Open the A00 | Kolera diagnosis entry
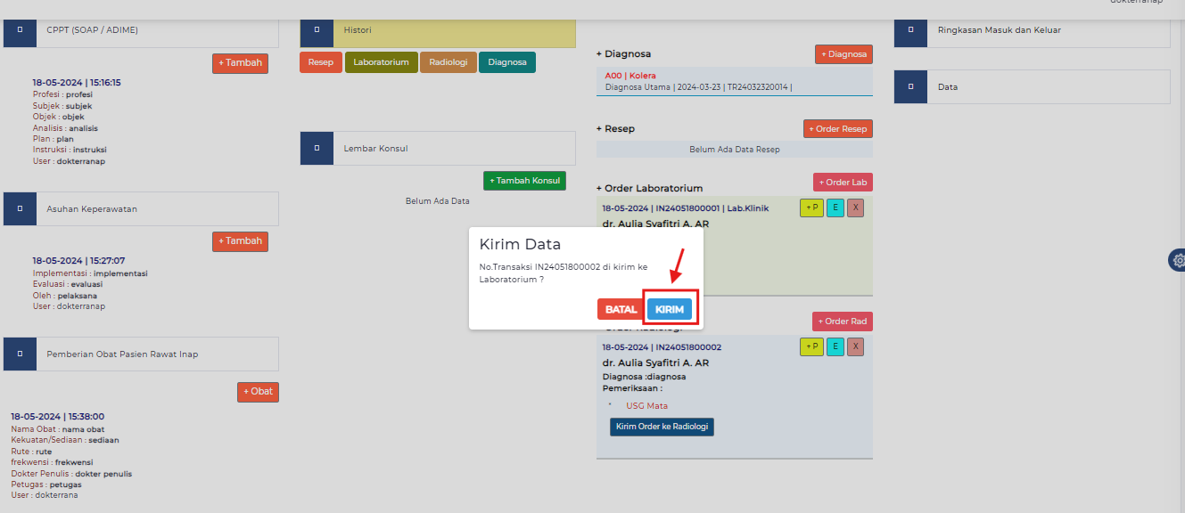Screen dimensions: 1185x513 [x=630, y=76]
